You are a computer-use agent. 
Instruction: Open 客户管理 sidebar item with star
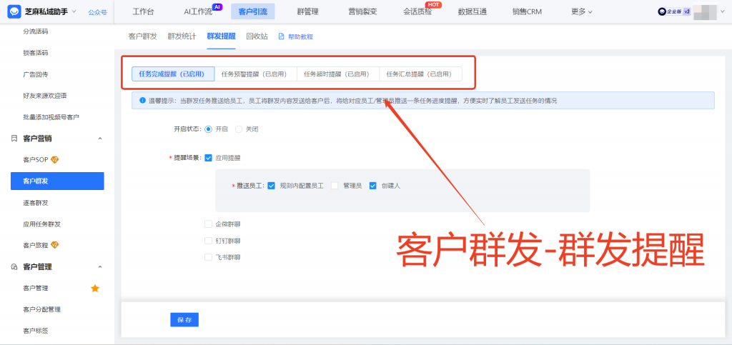[36, 288]
